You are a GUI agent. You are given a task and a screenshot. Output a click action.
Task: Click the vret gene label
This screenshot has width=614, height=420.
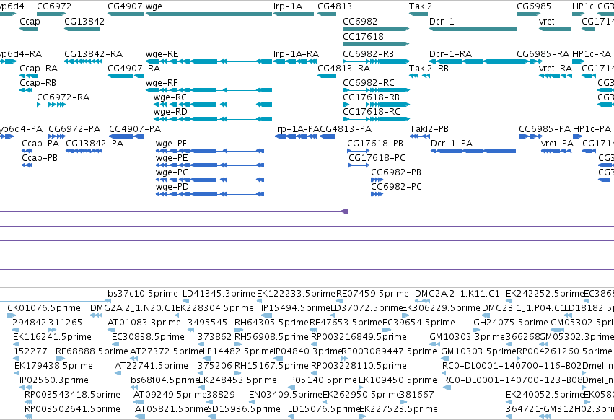[547, 21]
